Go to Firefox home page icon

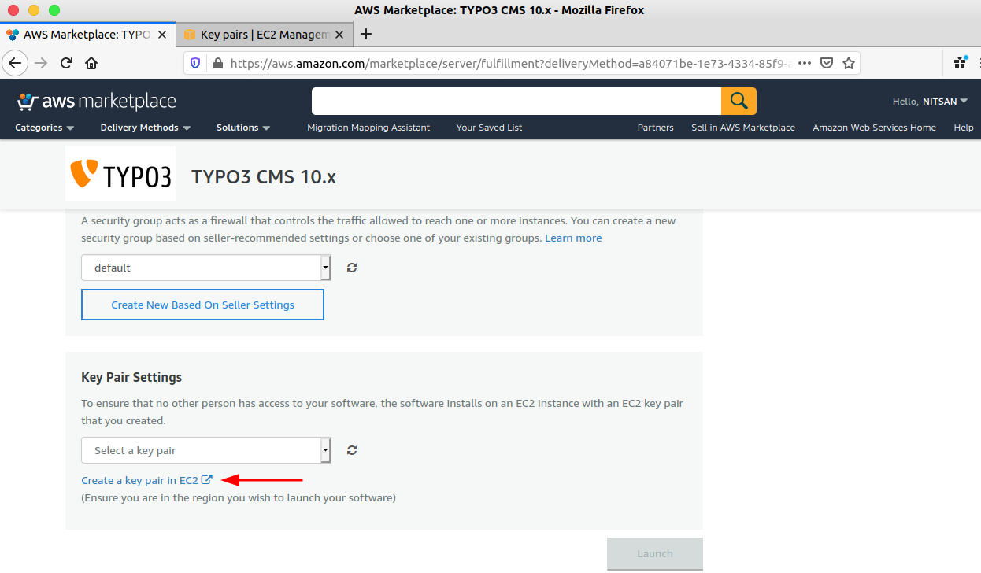coord(91,63)
